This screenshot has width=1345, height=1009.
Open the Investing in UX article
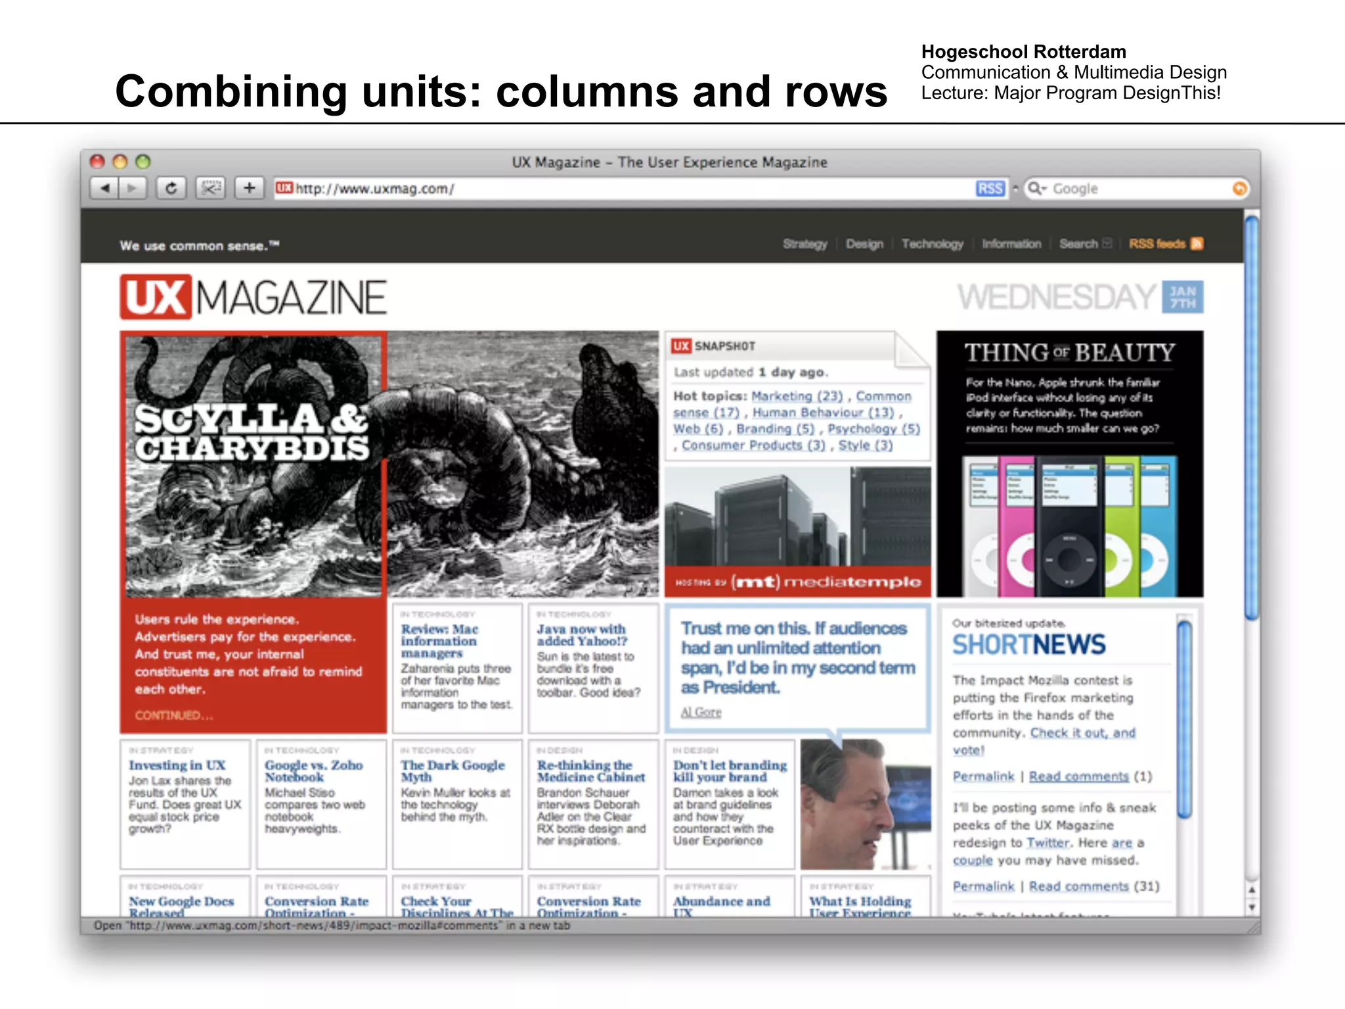click(177, 765)
